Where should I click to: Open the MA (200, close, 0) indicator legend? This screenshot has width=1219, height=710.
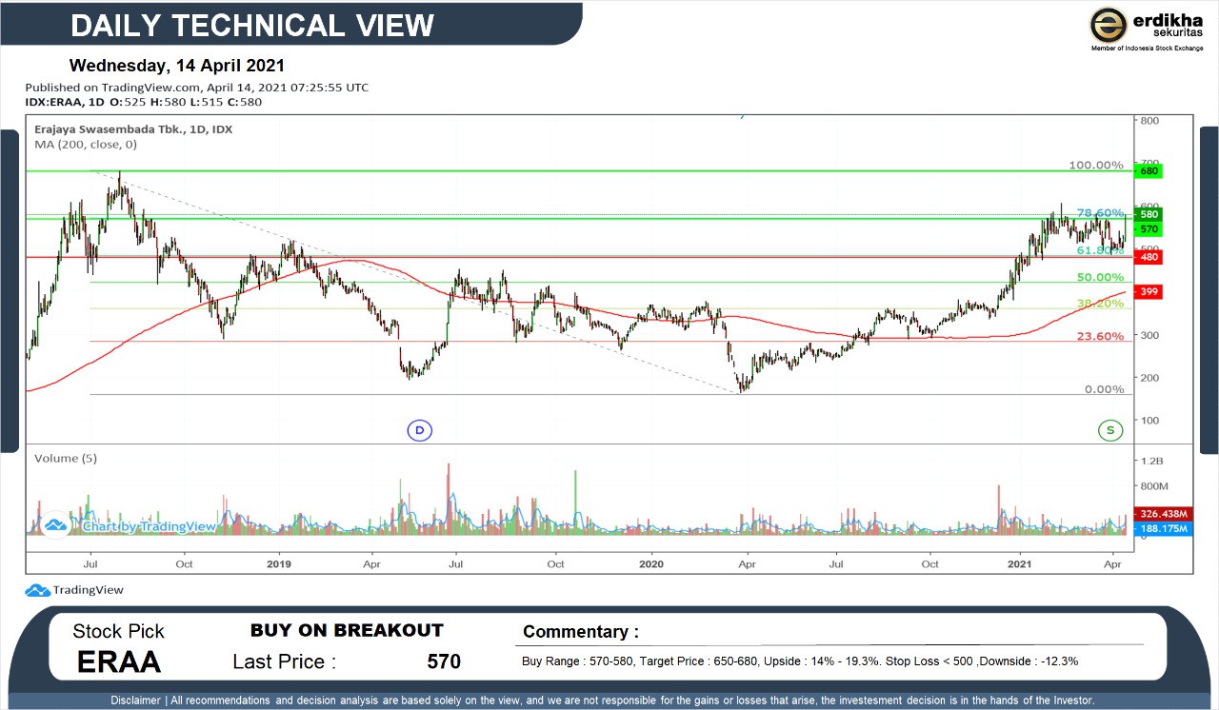click(86, 145)
